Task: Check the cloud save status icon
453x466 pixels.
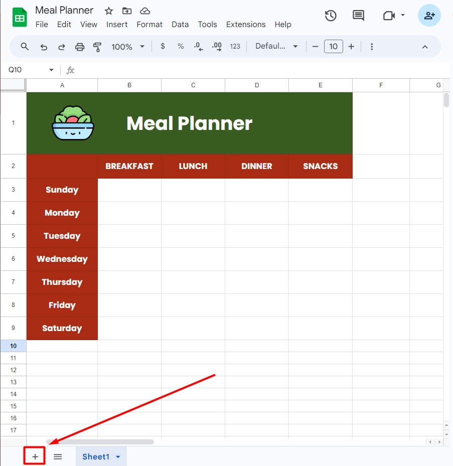Action: click(145, 11)
